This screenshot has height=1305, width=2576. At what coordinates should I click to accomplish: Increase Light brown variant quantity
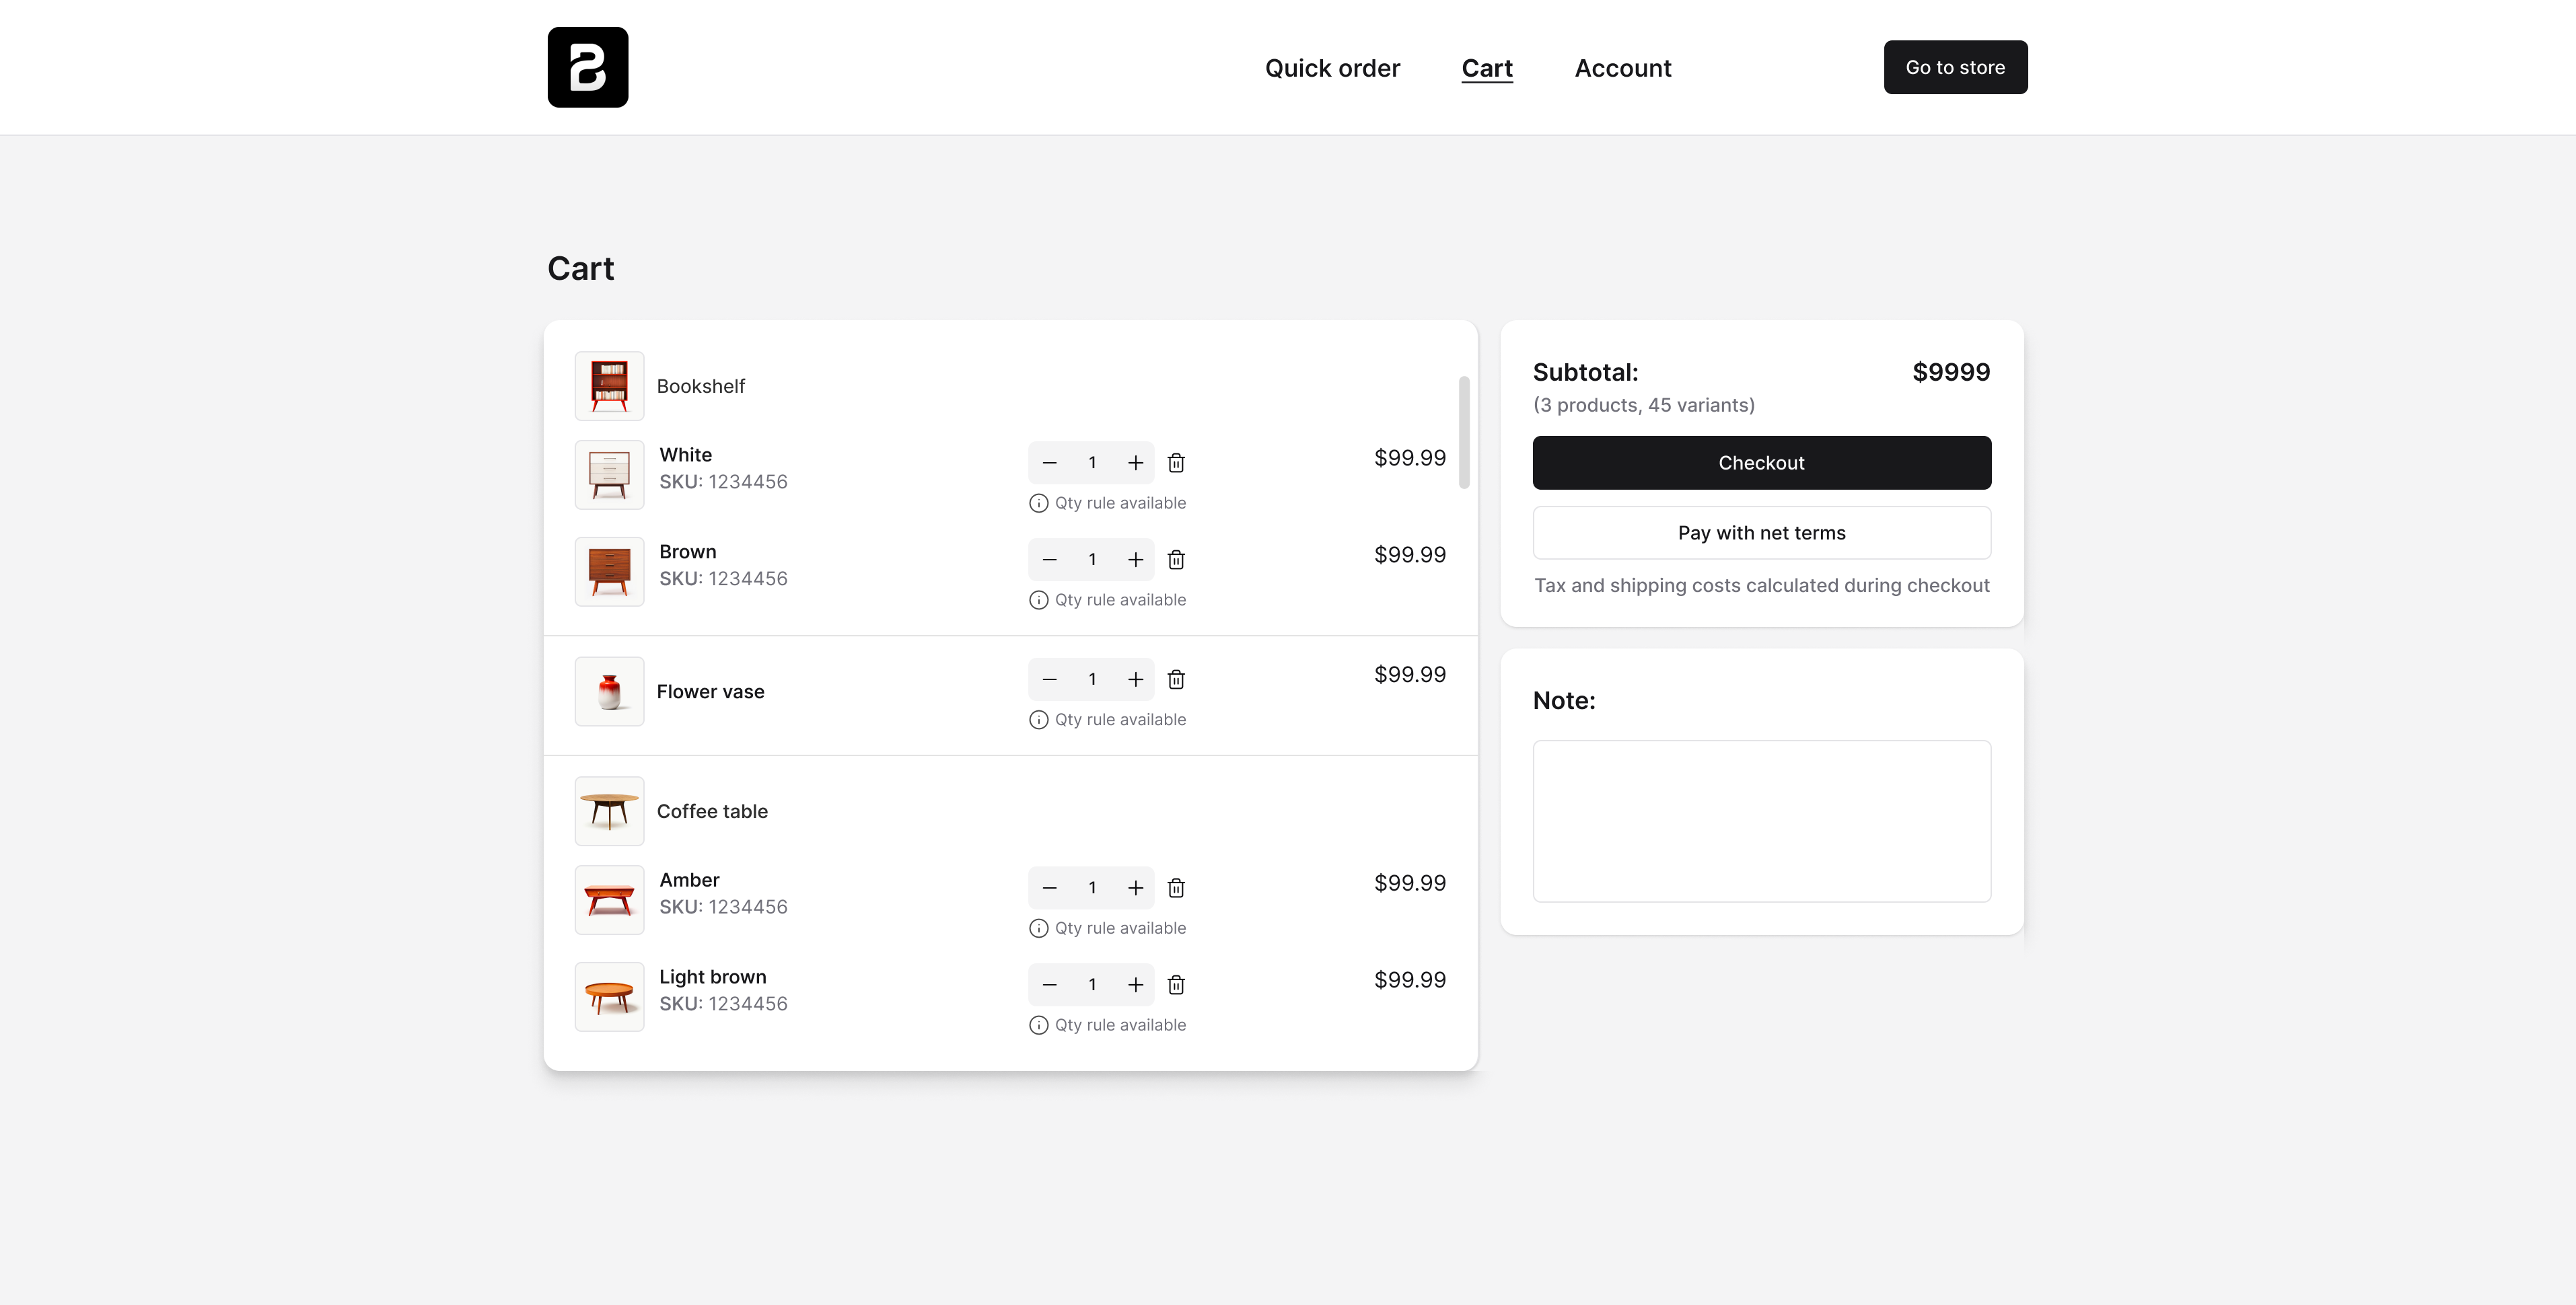coord(1135,985)
